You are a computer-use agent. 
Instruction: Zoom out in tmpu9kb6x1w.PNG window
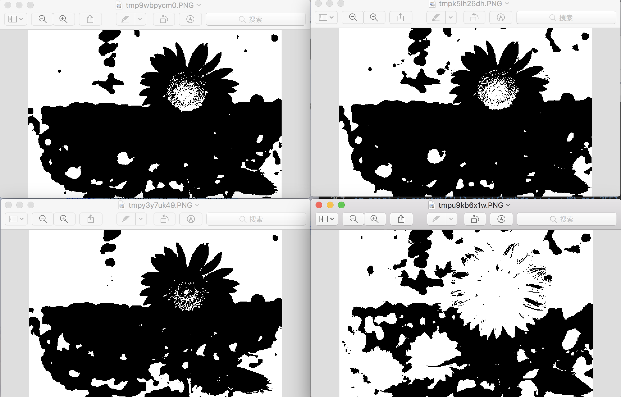click(x=353, y=219)
